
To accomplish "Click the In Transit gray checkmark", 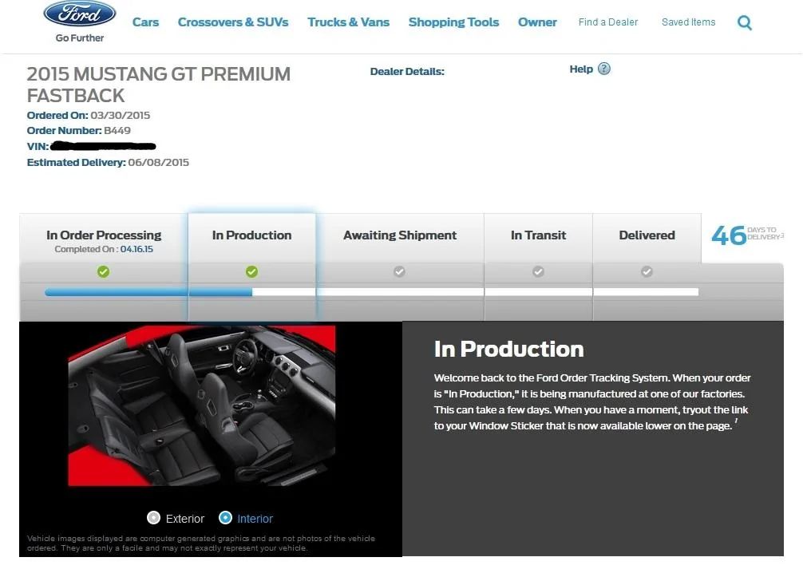I will click(538, 271).
